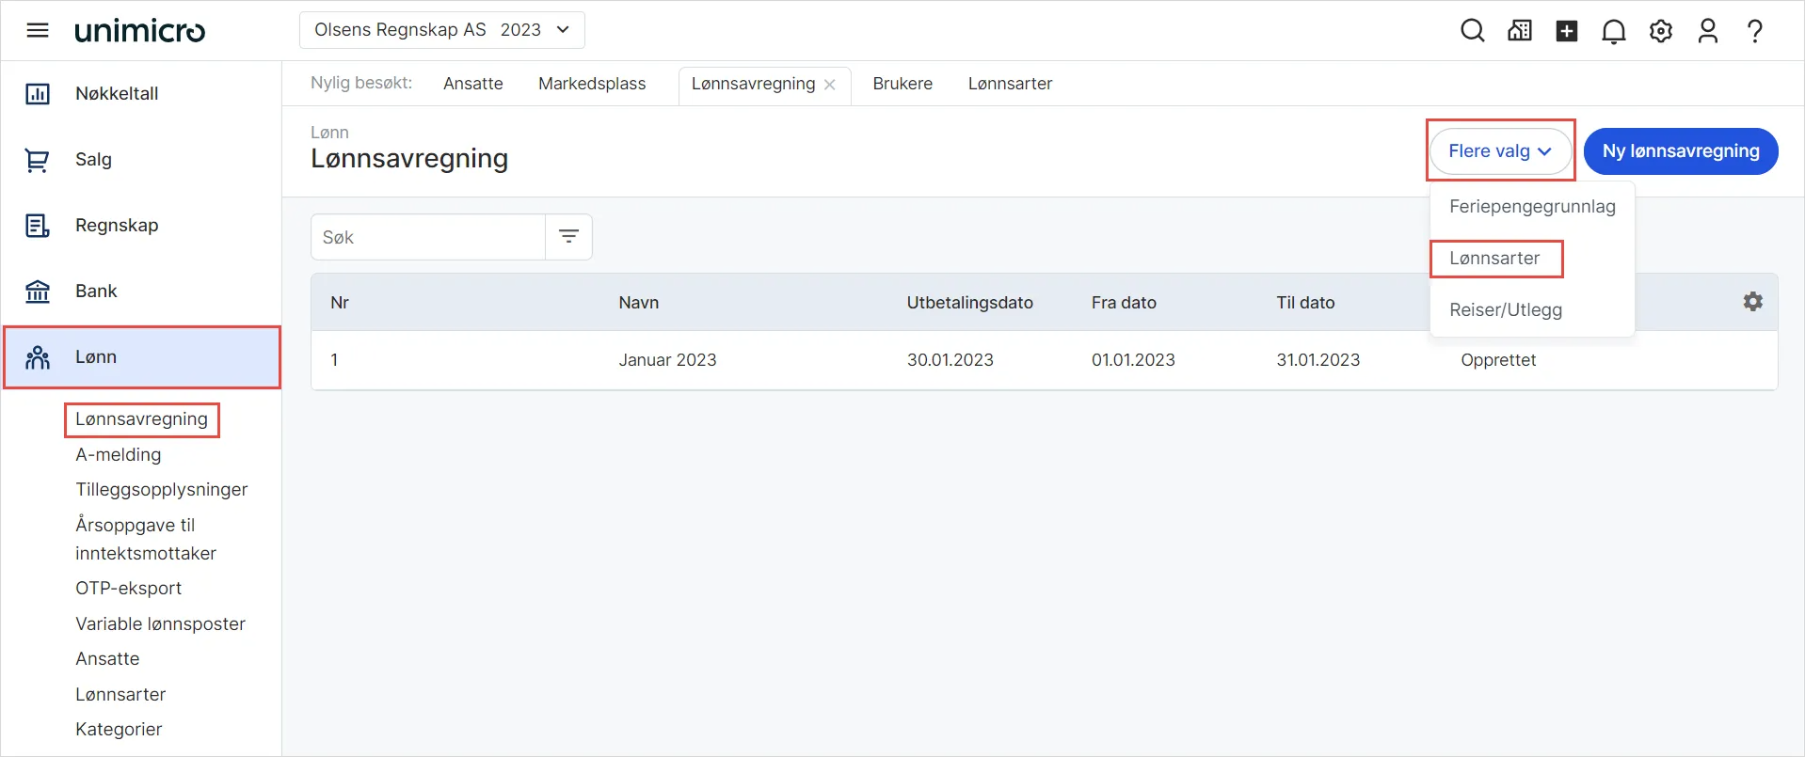Click the Opprettet status cell
Screen dimensions: 1805x757
click(1498, 360)
